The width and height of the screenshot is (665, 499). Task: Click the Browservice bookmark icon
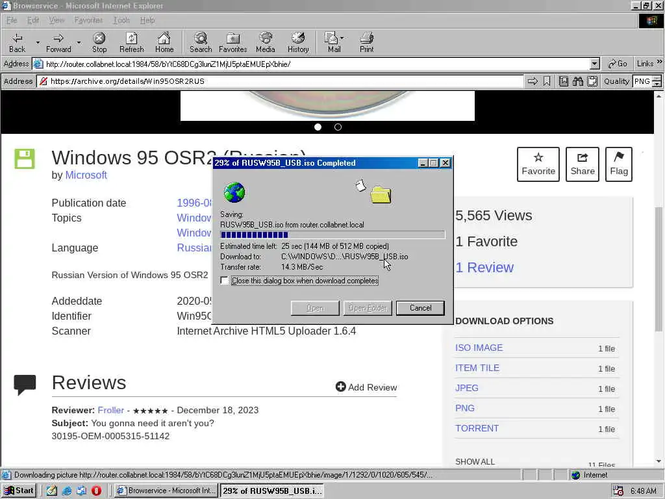point(547,81)
